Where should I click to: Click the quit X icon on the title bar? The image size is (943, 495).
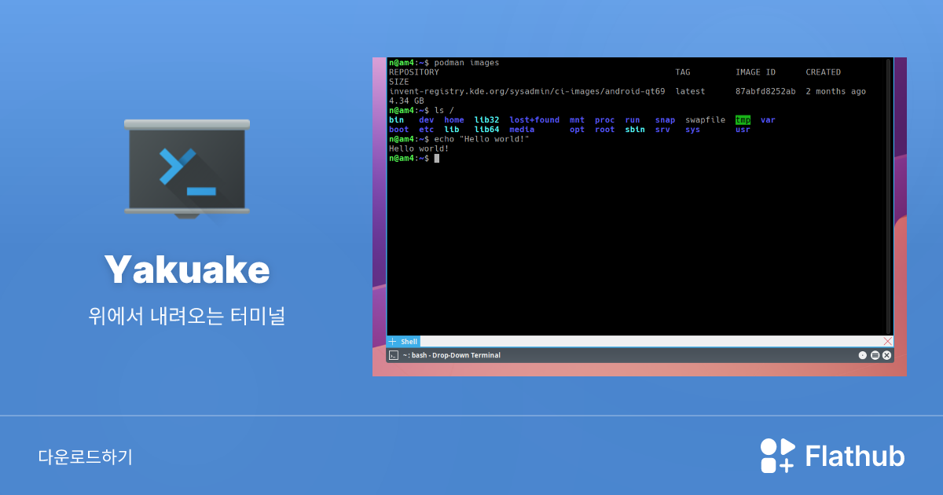[886, 354]
